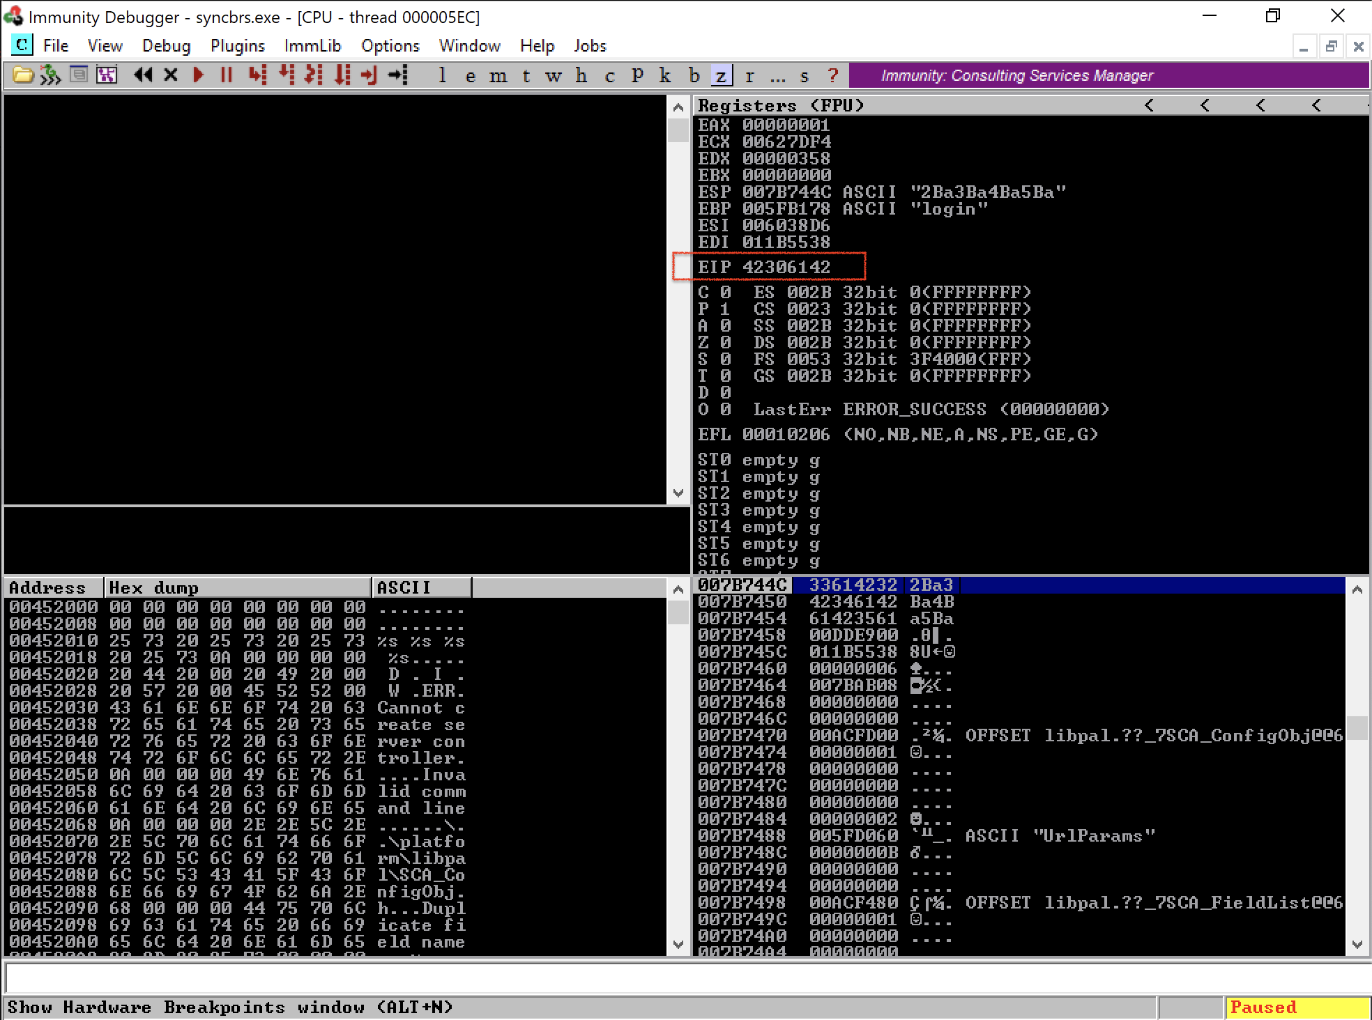Close the debugged program with the X icon

[x=171, y=75]
